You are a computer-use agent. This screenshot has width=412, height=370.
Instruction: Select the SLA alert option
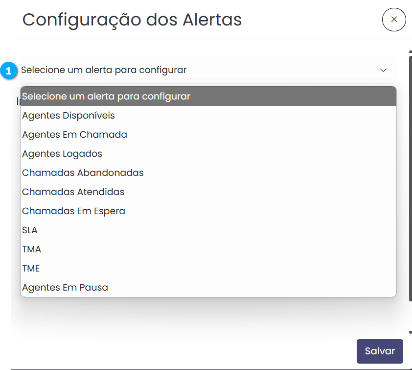pyautogui.click(x=30, y=230)
